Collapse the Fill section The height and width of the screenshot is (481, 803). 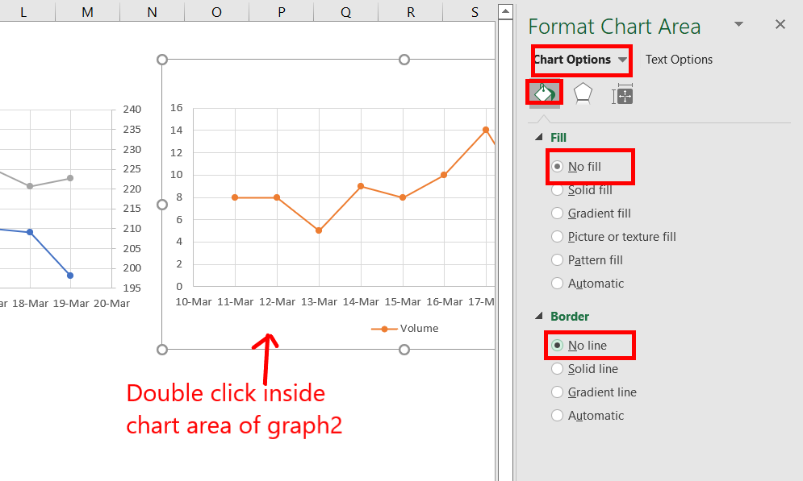[539, 137]
